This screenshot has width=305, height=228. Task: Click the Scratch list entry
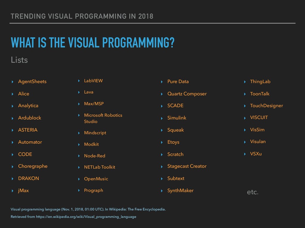[x=175, y=154]
